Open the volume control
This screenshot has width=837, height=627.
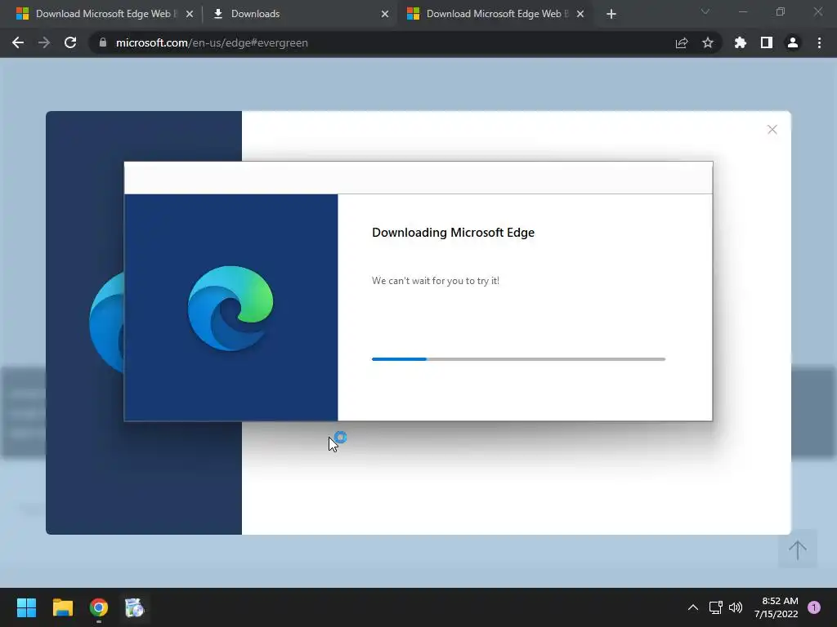point(736,607)
